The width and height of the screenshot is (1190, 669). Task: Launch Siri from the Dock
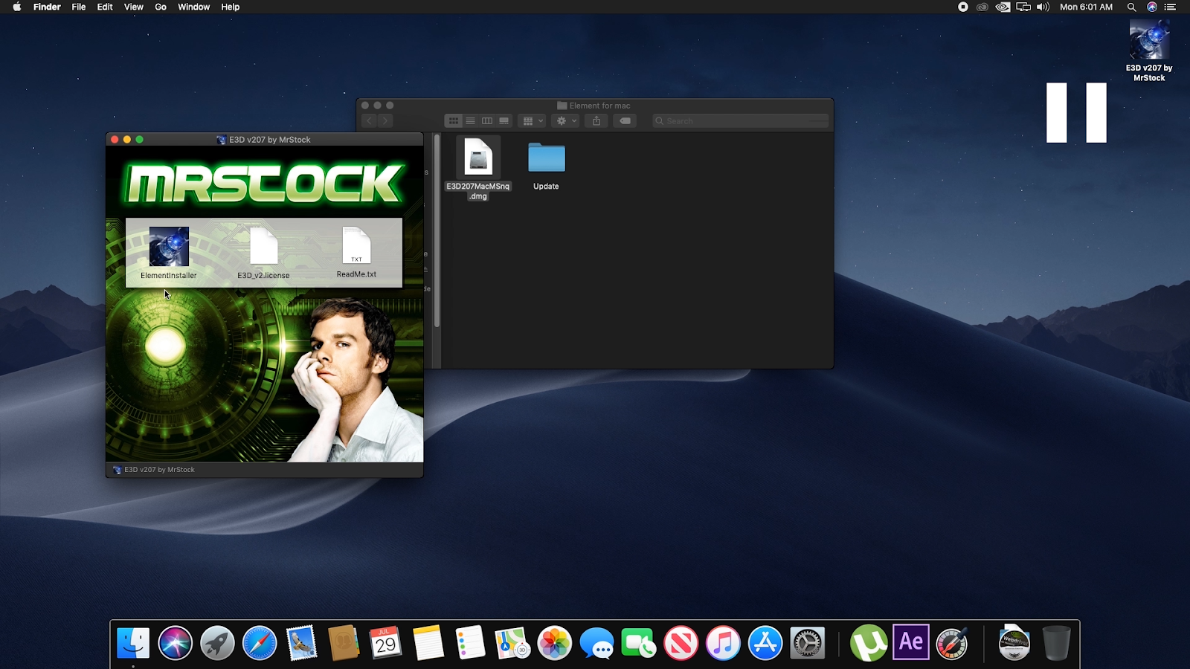(175, 643)
